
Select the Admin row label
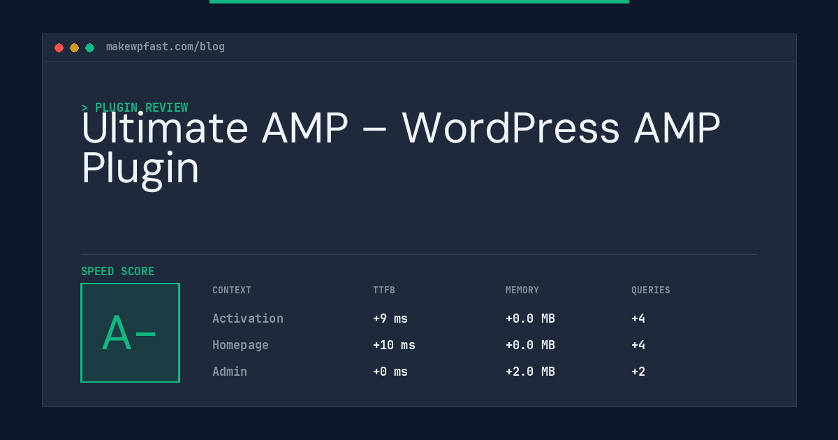[230, 372]
